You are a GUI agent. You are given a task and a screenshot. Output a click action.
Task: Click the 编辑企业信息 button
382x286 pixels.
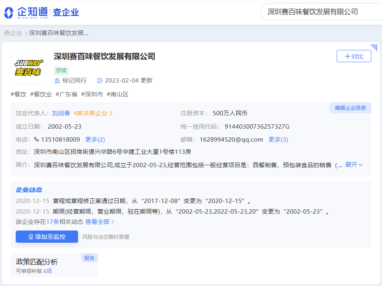click(350, 108)
